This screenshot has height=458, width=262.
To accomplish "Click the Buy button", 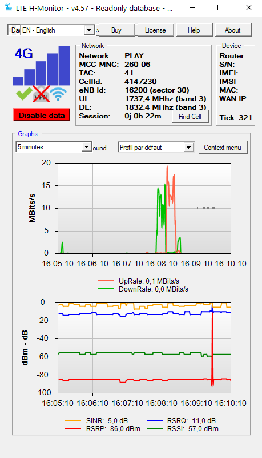I will pyautogui.click(x=116, y=30).
